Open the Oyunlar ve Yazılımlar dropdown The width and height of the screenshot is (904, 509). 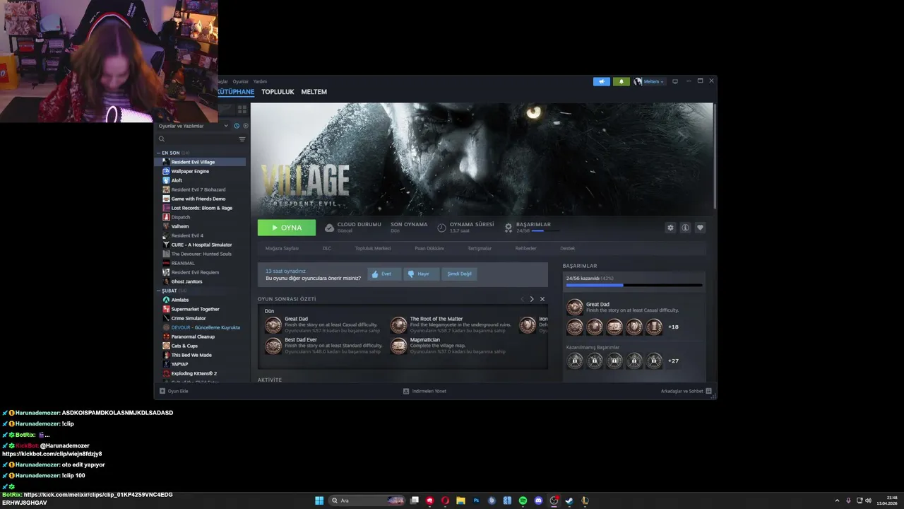(x=194, y=126)
